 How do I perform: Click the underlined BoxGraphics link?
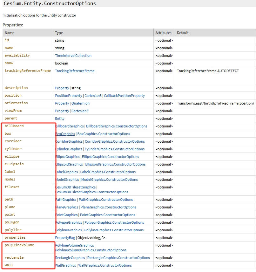click(x=65, y=134)
